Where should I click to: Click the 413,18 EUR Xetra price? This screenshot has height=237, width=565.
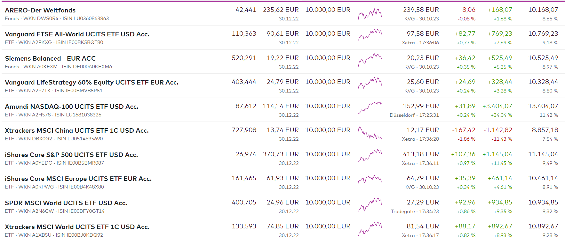click(421, 154)
